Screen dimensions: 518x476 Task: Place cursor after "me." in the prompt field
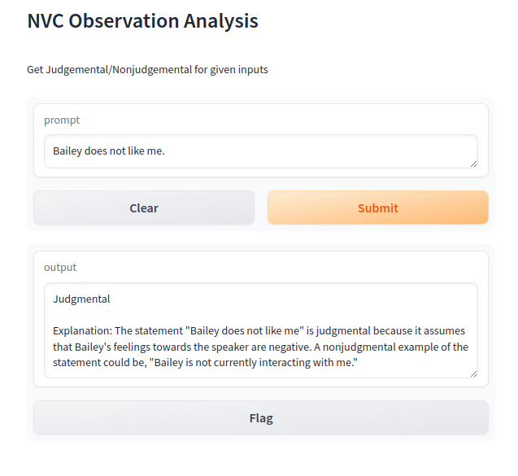(164, 151)
